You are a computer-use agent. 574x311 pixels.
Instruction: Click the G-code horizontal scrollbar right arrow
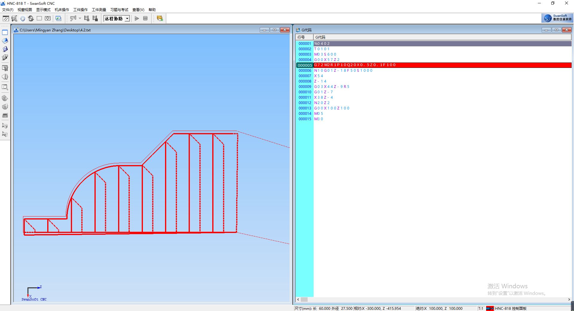pos(569,299)
